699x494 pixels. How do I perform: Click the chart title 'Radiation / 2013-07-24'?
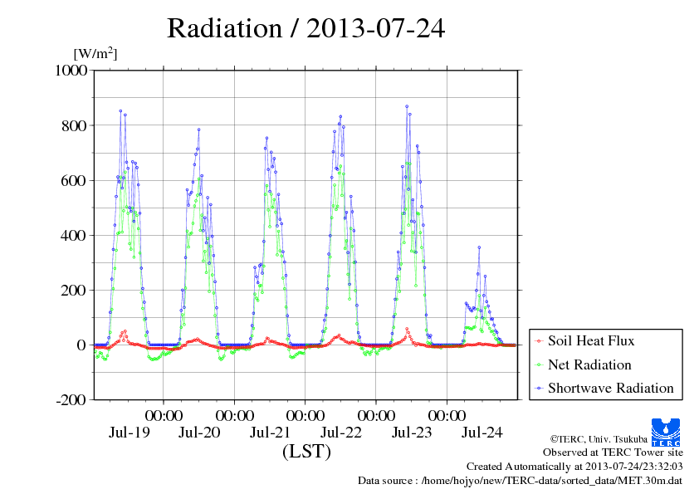[306, 28]
